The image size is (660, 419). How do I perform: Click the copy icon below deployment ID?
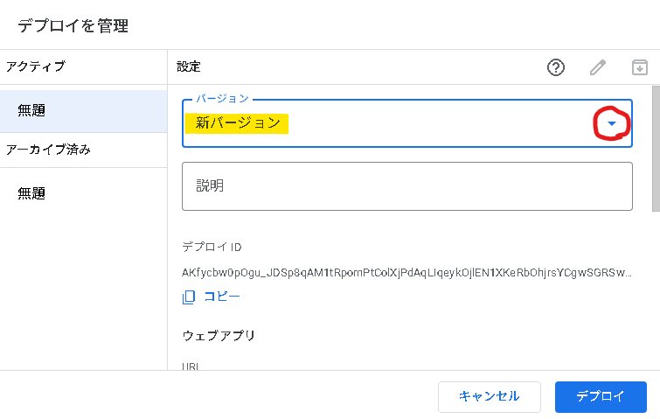[189, 297]
